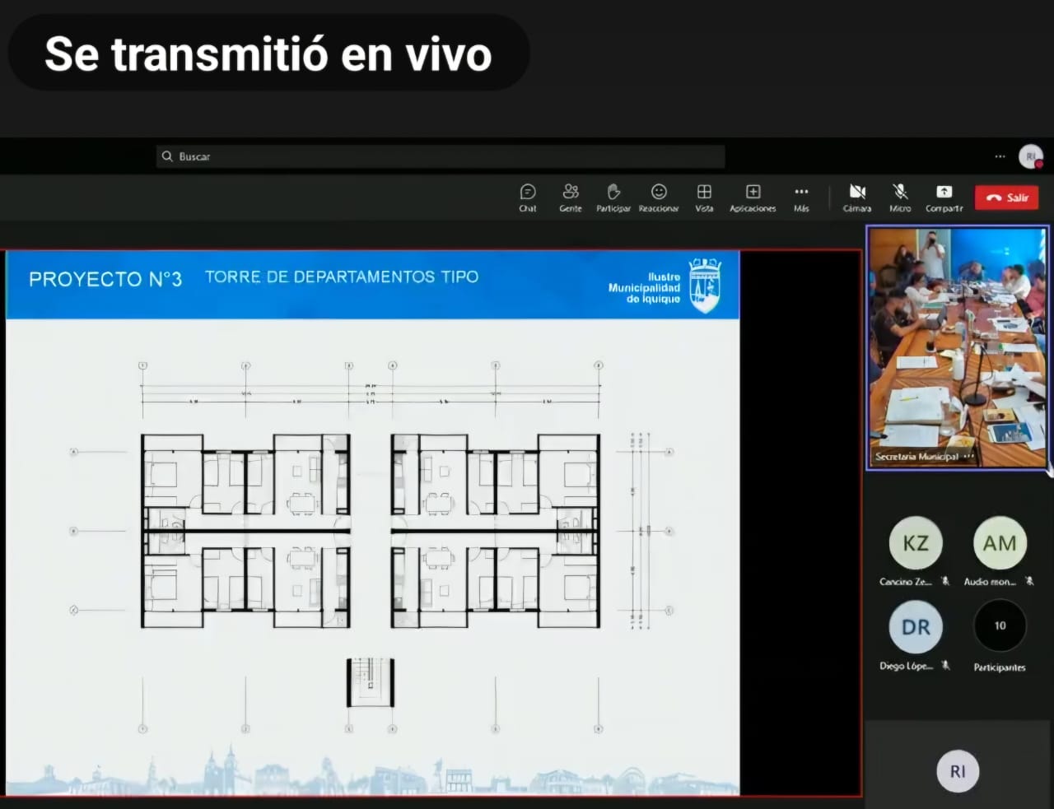Open the top-right ellipsis settings menu
The image size is (1054, 809).
coord(1000,156)
